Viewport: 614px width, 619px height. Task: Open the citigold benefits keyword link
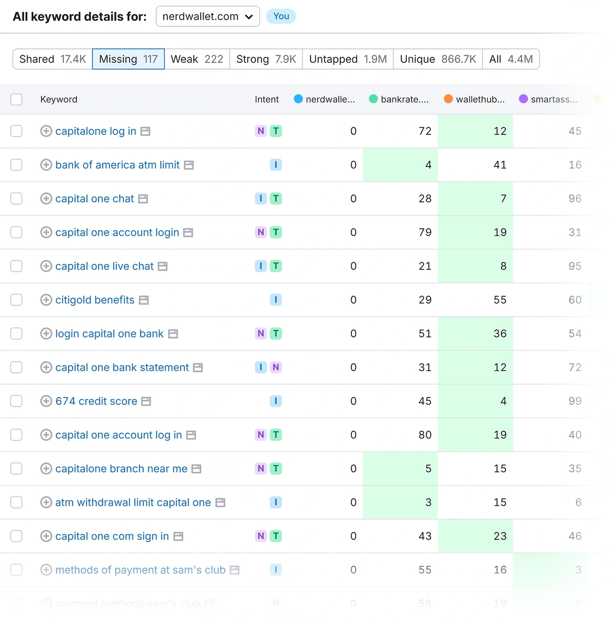[95, 300]
